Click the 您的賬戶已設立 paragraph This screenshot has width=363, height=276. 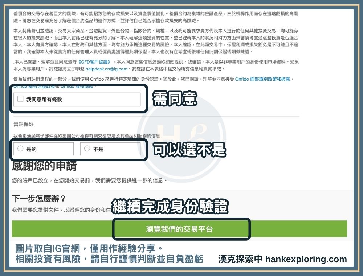(x=90, y=180)
